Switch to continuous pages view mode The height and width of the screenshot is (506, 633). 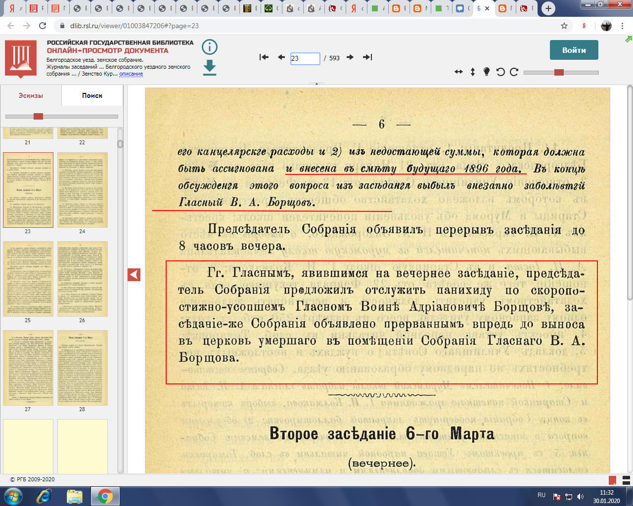tap(626, 480)
